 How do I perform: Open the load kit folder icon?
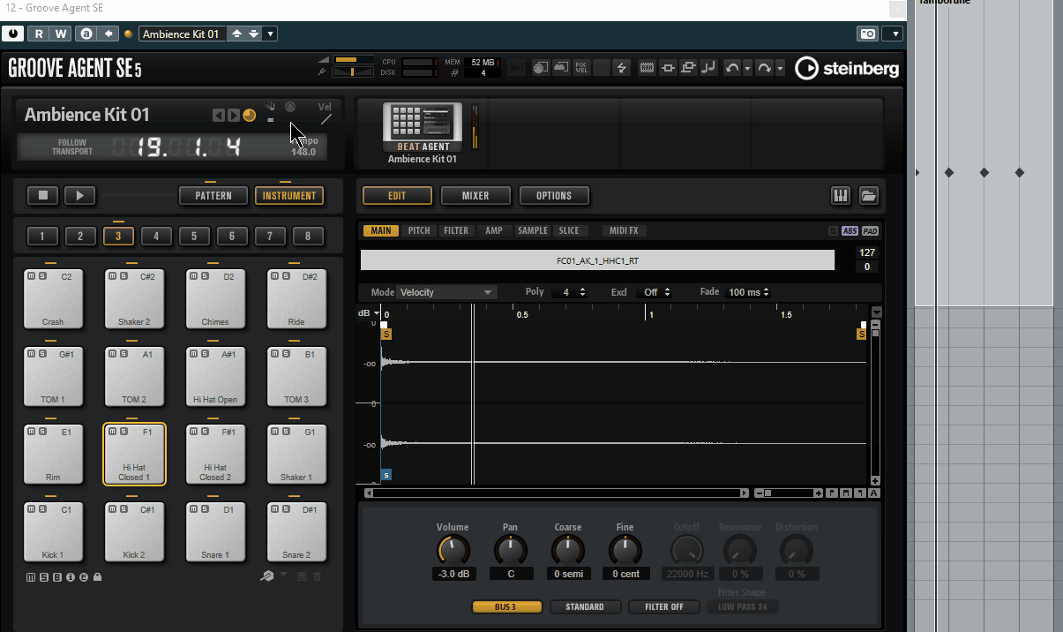coord(869,196)
